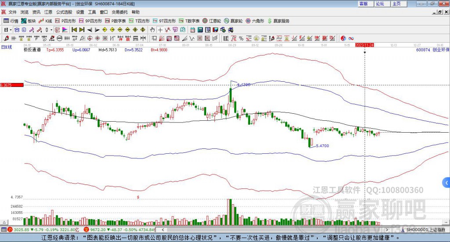Open the 设置 menu
This screenshot has height=242, width=450.
pos(80,12)
